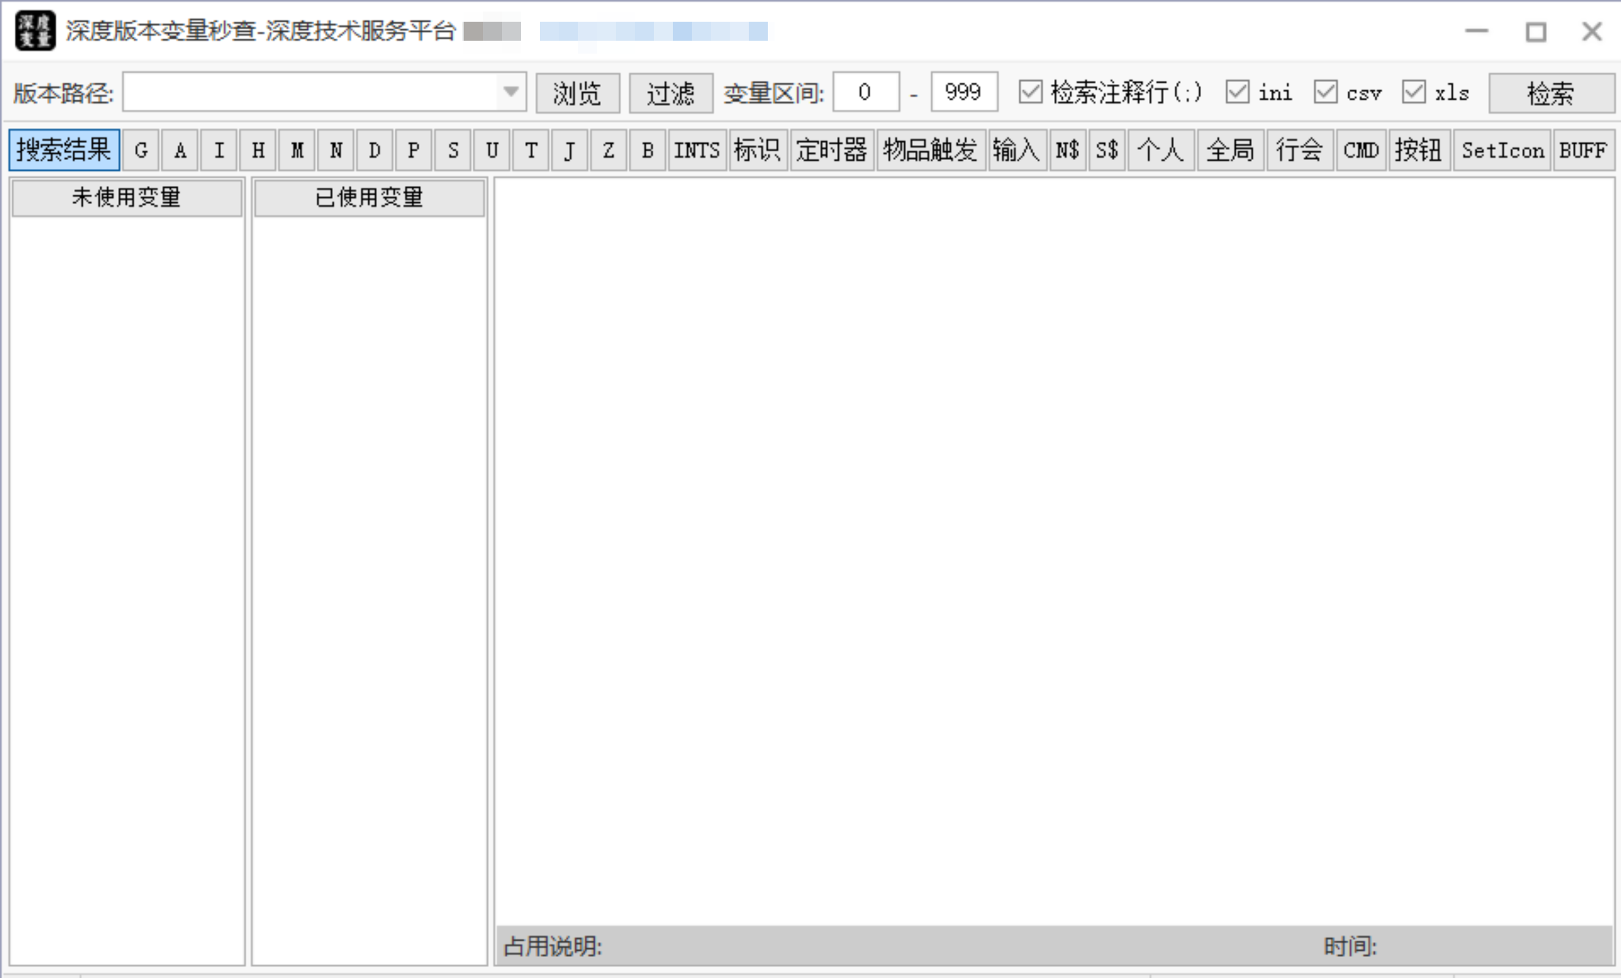This screenshot has height=978, width=1621.
Task: Focus the variable range start field 0
Action: (x=865, y=92)
